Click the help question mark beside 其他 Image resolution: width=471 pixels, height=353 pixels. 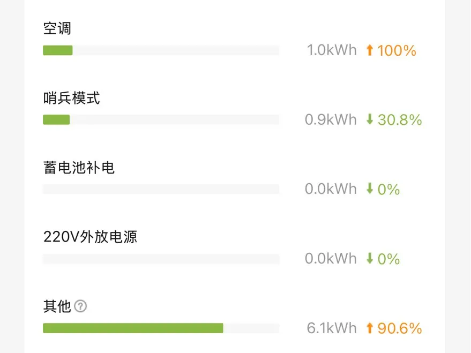tap(80, 306)
